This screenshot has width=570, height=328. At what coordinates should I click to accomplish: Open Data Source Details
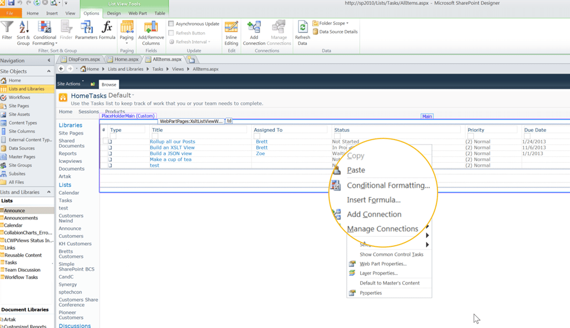(335, 32)
